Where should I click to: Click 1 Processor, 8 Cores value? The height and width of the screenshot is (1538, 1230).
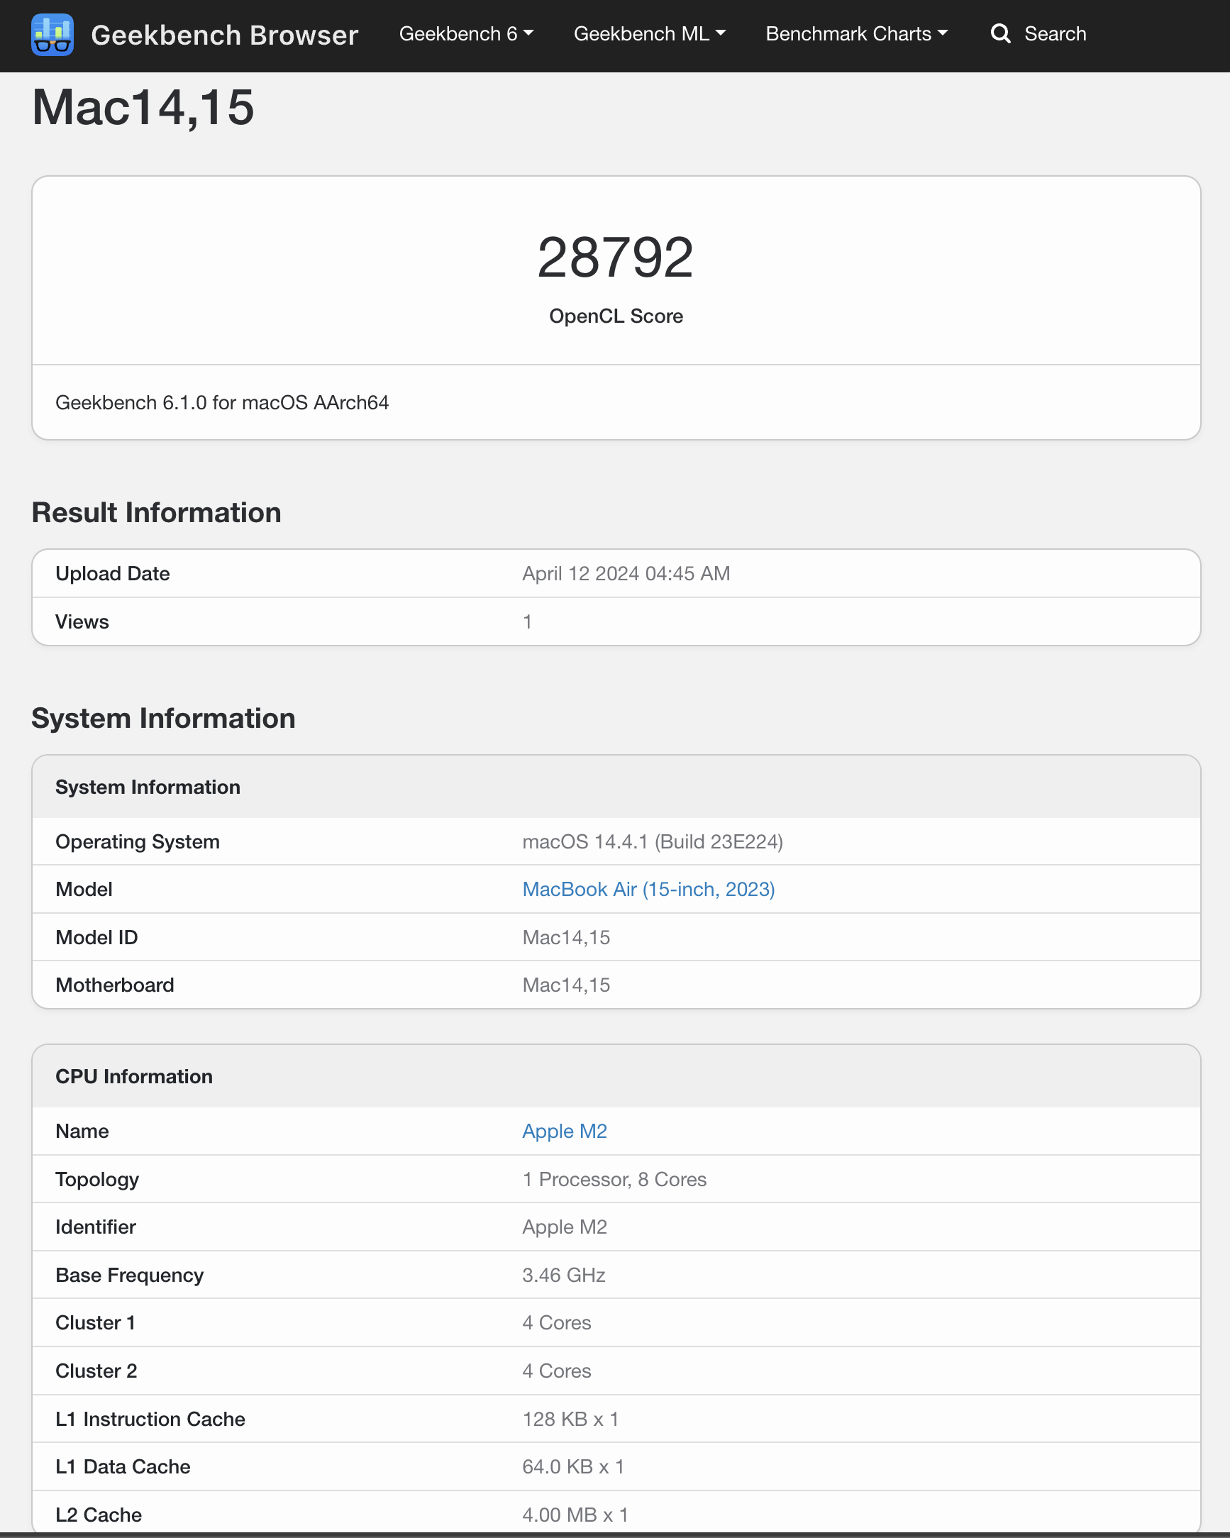614,1179
